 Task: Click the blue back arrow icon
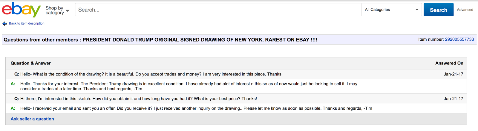click(4, 23)
